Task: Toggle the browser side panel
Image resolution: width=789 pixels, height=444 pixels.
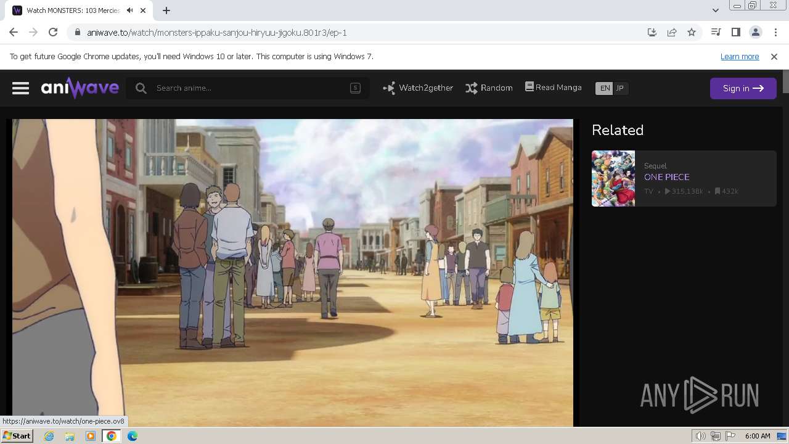Action: click(x=735, y=32)
